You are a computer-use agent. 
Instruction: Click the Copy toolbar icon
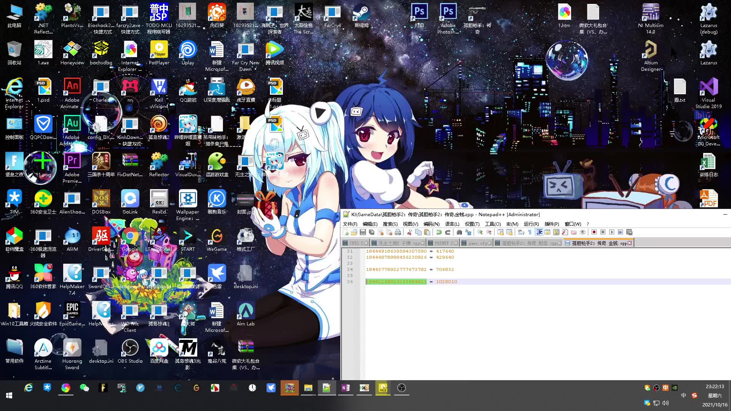418,232
